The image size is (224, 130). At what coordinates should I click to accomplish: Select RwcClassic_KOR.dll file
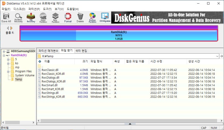(x=53, y=74)
